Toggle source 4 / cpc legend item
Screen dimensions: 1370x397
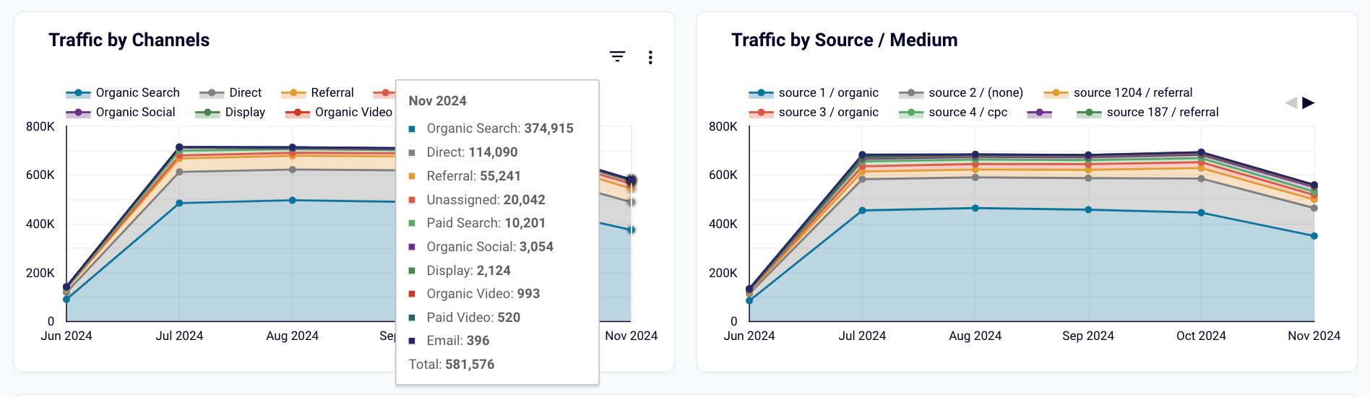click(x=953, y=112)
